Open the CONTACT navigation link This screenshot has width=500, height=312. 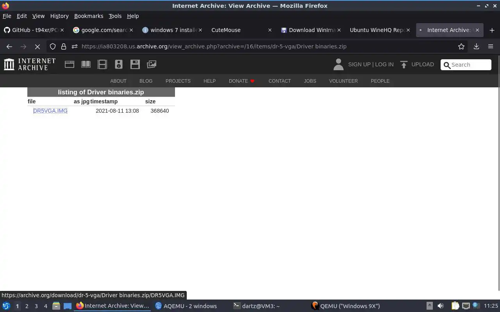[280, 81]
